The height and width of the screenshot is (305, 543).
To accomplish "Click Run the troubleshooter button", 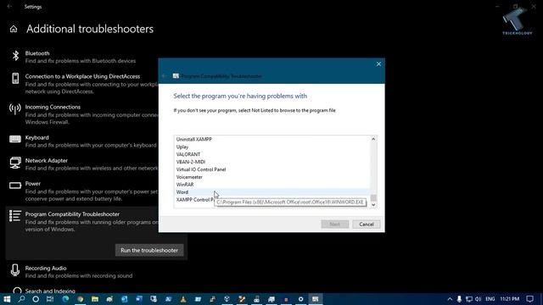I will tap(149, 250).
